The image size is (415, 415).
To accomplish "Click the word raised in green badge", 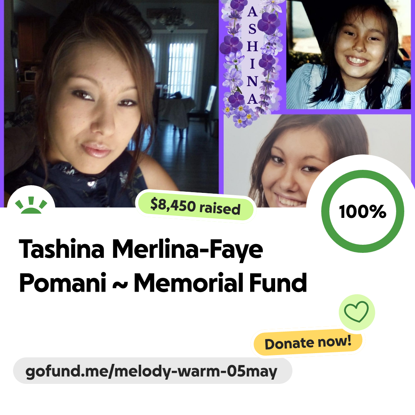I will click(220, 209).
